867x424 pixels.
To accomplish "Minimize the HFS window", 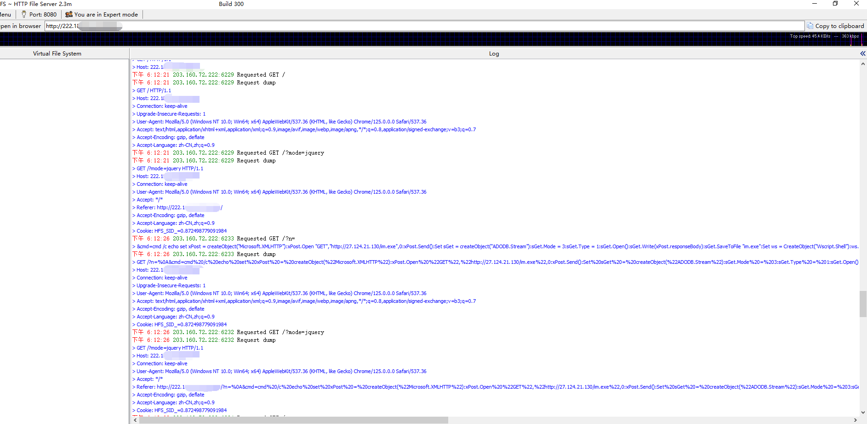I will (815, 4).
